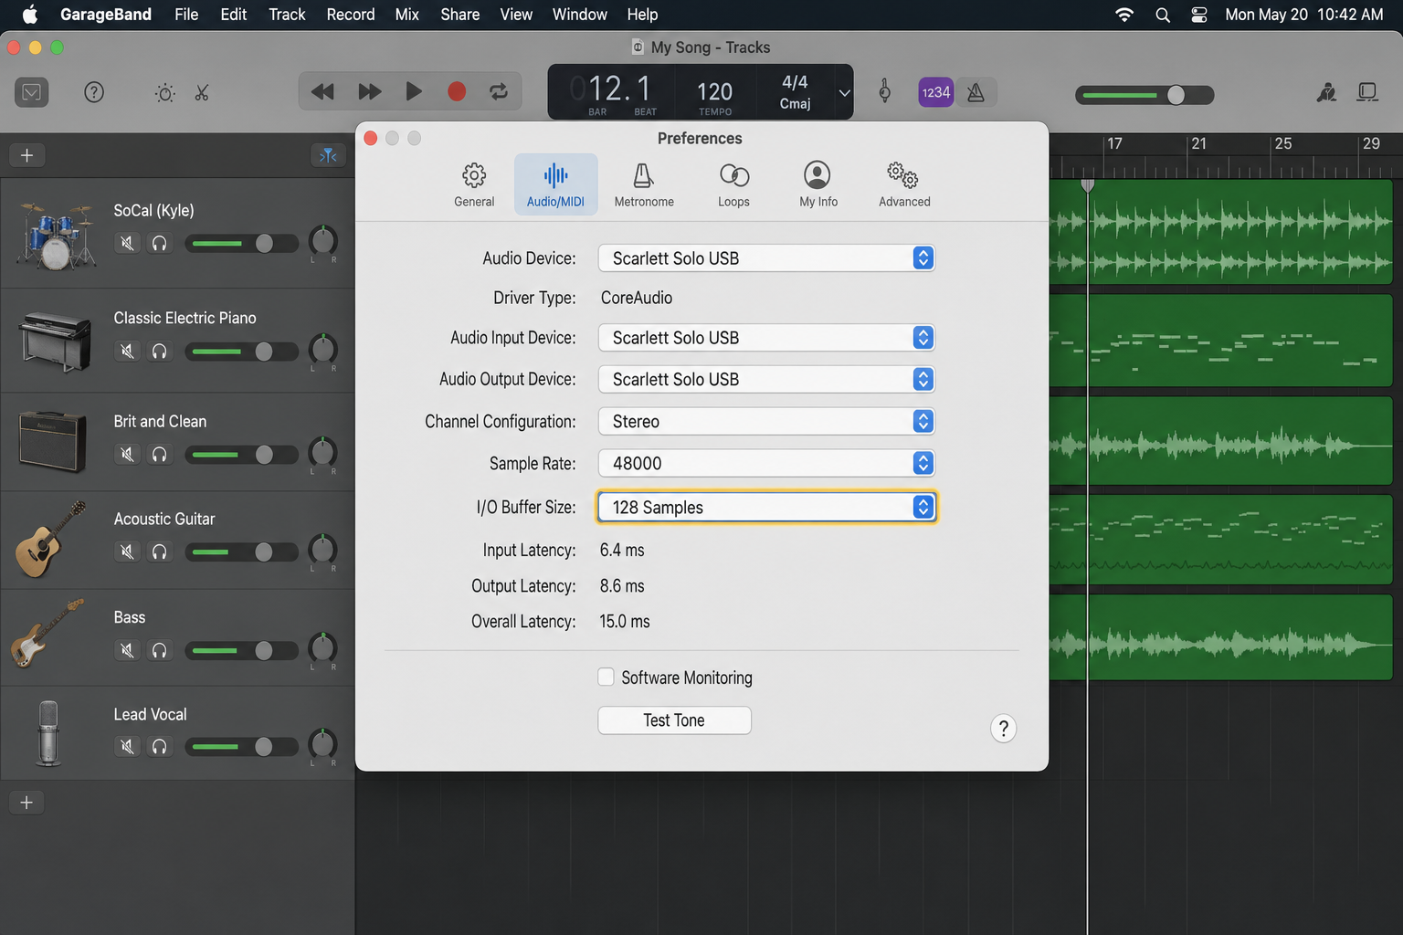
Task: Mute the Acoustic Guitar track
Action: pyautogui.click(x=128, y=552)
